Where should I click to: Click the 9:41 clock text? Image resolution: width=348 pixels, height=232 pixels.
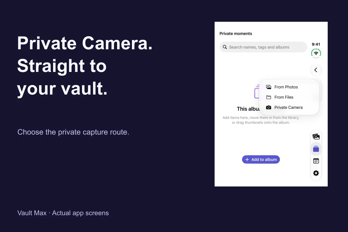(316, 44)
